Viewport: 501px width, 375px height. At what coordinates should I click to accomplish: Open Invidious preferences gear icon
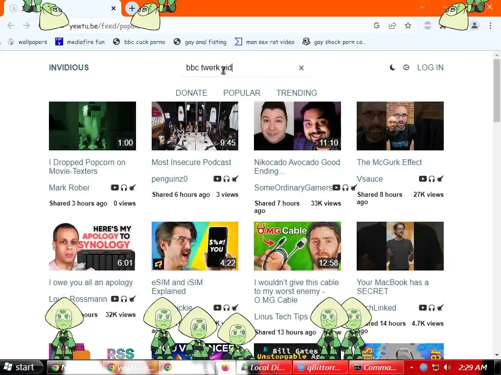406,67
